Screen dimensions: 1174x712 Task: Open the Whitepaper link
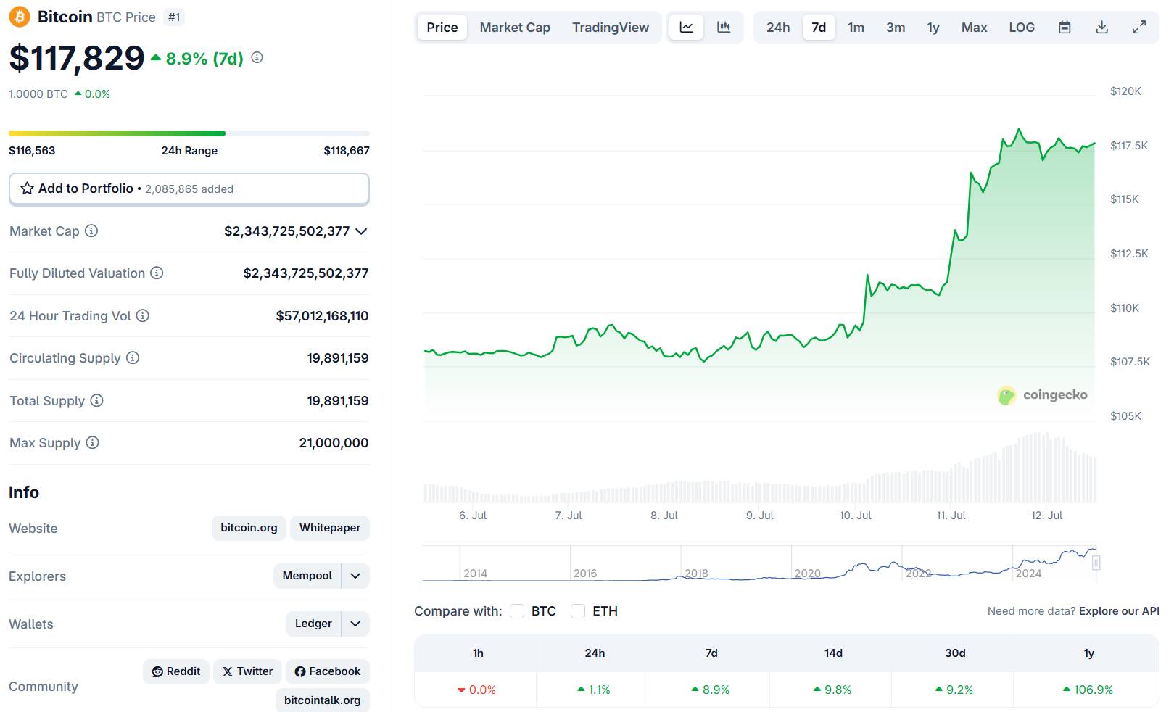click(x=330, y=528)
